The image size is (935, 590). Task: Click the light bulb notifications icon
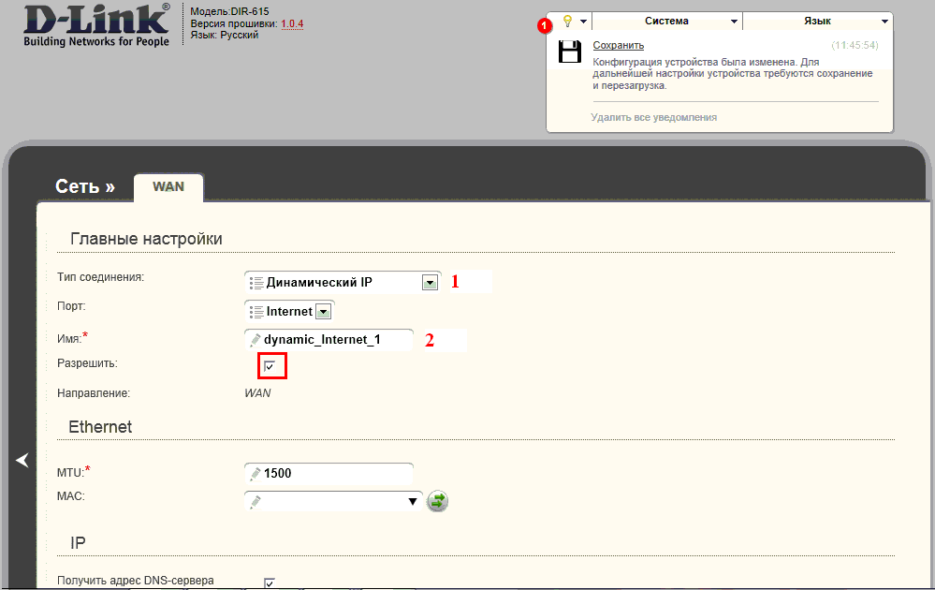[x=568, y=22]
